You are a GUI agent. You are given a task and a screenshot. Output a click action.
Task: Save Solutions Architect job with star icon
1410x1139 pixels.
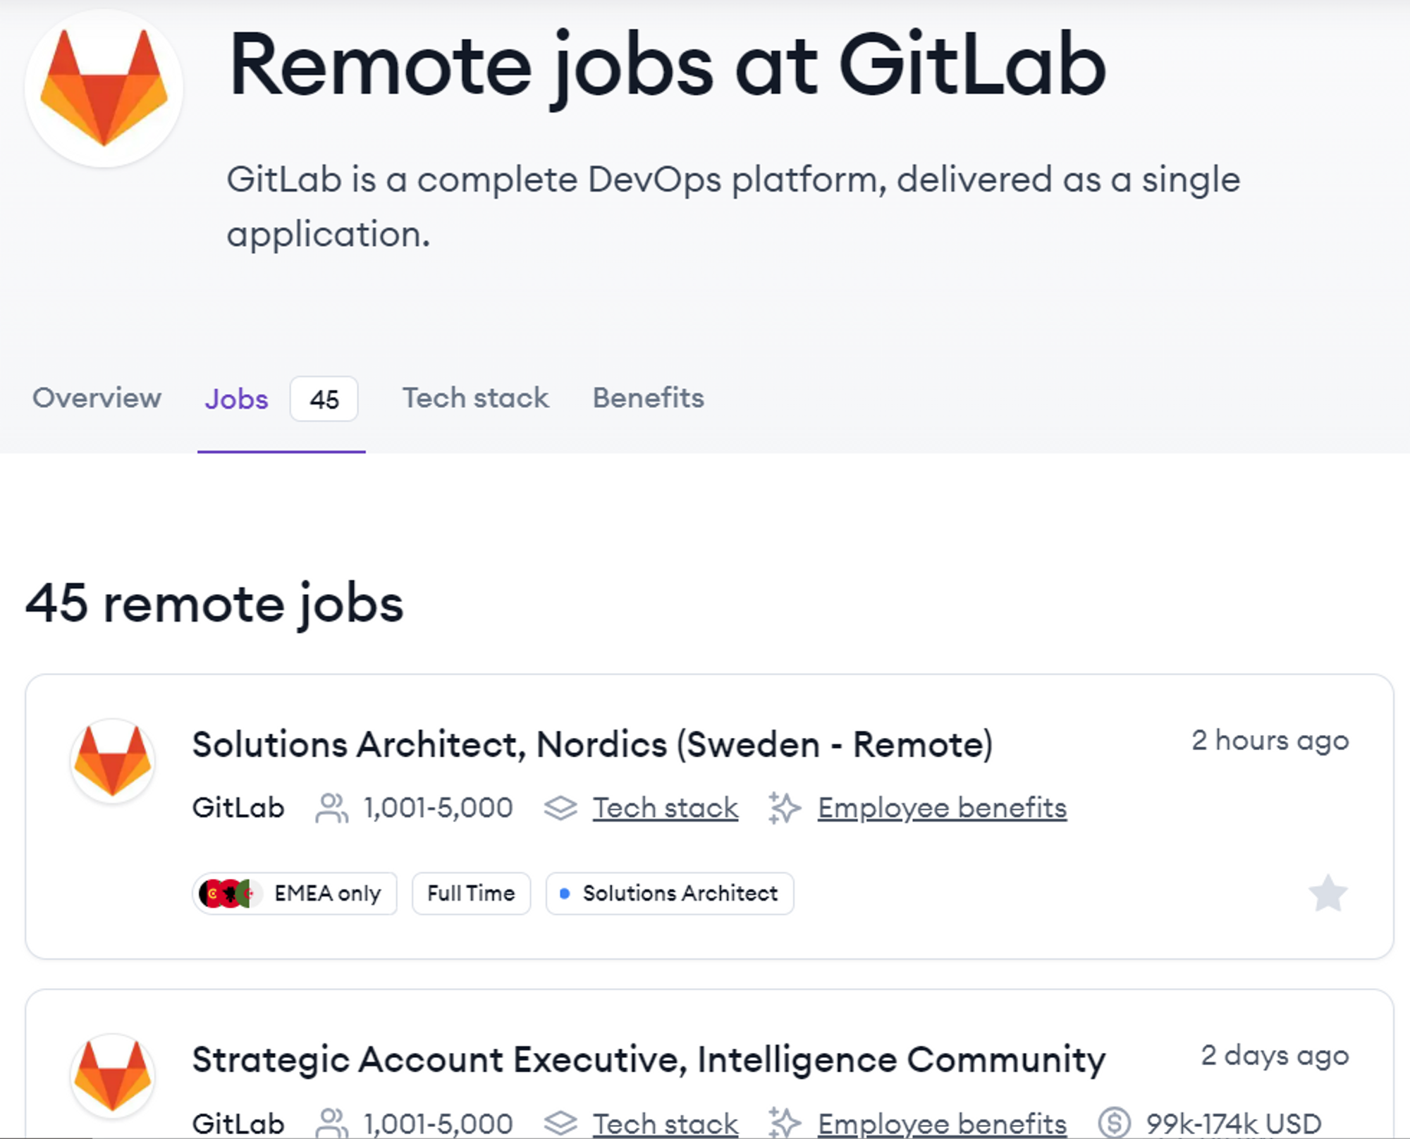[1328, 894]
